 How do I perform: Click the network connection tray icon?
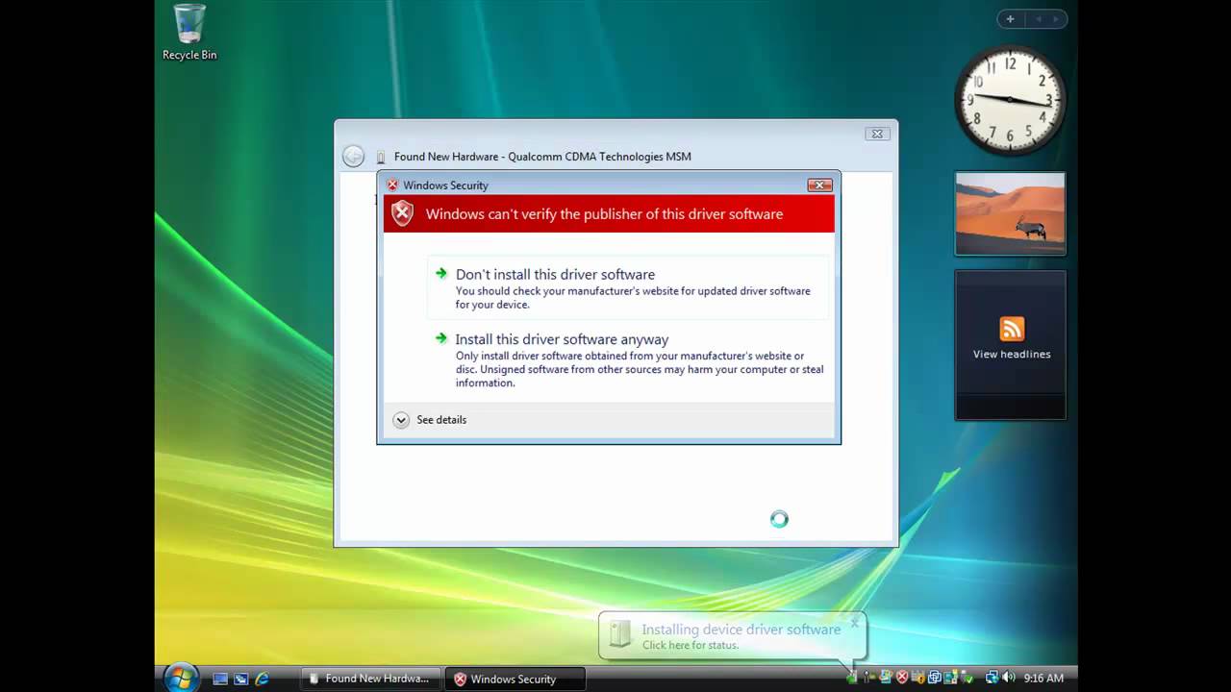click(x=992, y=677)
